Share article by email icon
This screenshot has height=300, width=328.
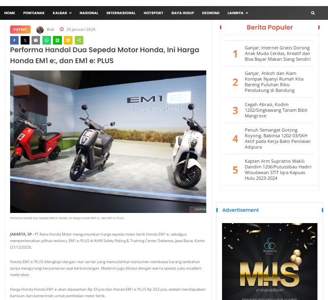[x=36, y=40]
